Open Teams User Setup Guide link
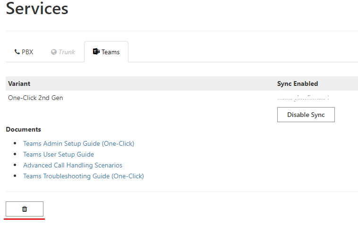The width and height of the screenshot is (358, 225). (x=59, y=154)
